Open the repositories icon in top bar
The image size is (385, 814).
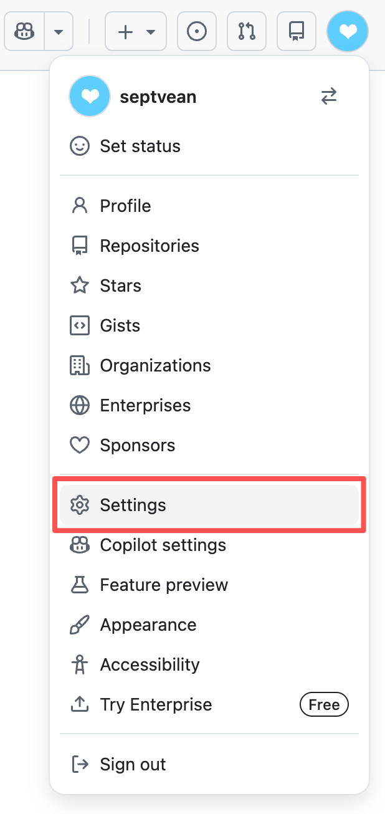[x=297, y=31]
